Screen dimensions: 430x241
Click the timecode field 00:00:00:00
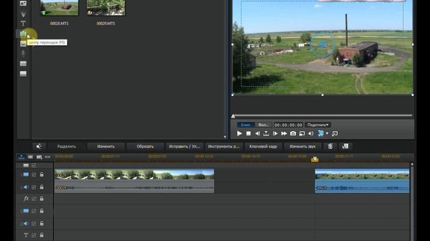coord(288,125)
